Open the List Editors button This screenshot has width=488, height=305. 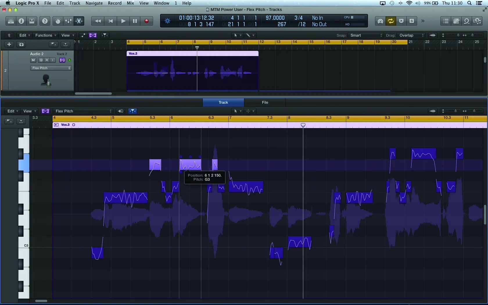point(446,21)
